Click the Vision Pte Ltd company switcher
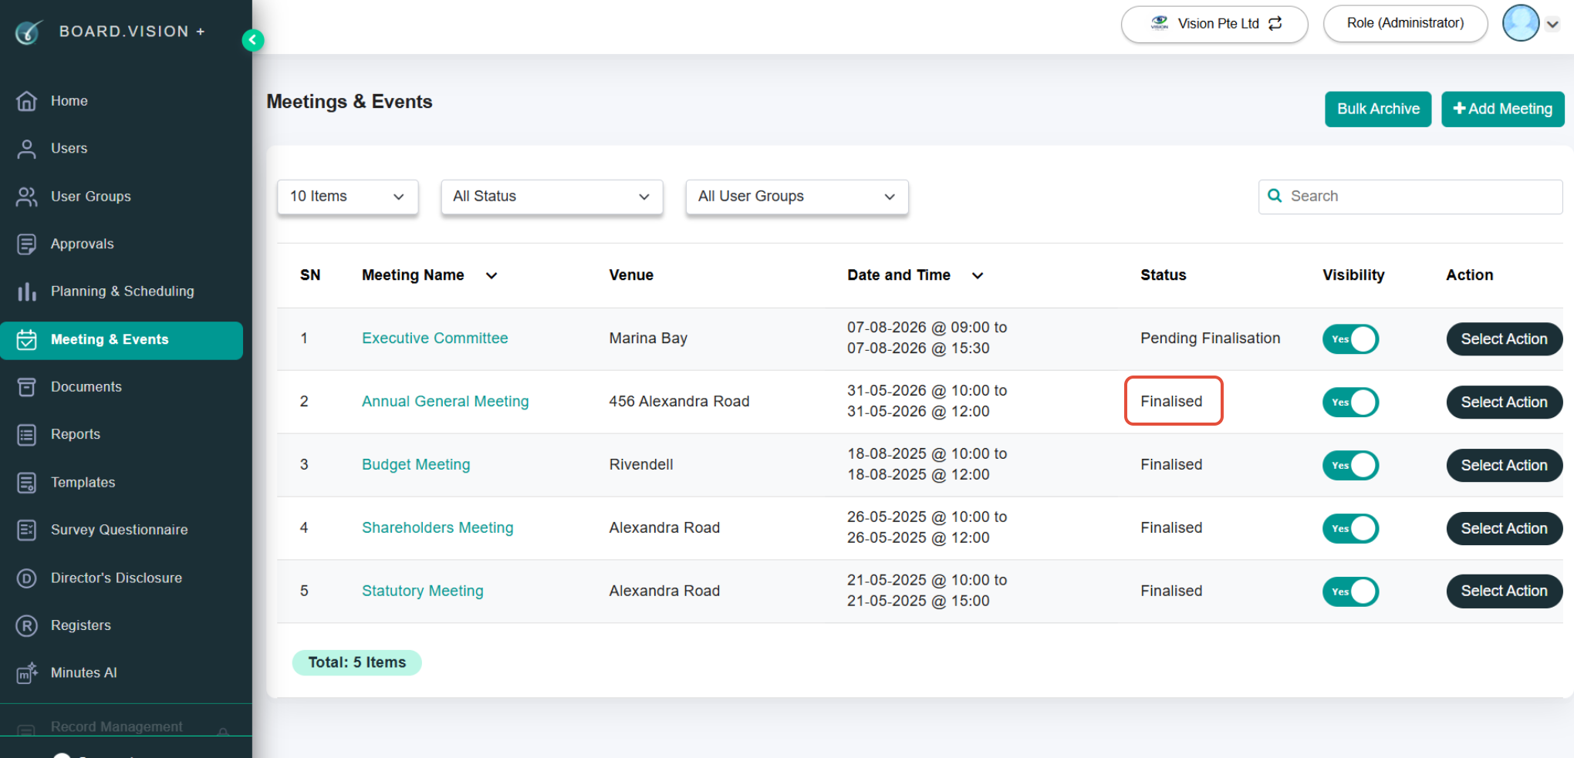This screenshot has width=1574, height=758. [1214, 24]
